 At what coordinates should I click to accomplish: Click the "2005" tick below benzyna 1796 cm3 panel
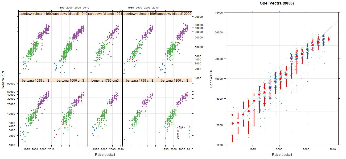coord(112,149)
